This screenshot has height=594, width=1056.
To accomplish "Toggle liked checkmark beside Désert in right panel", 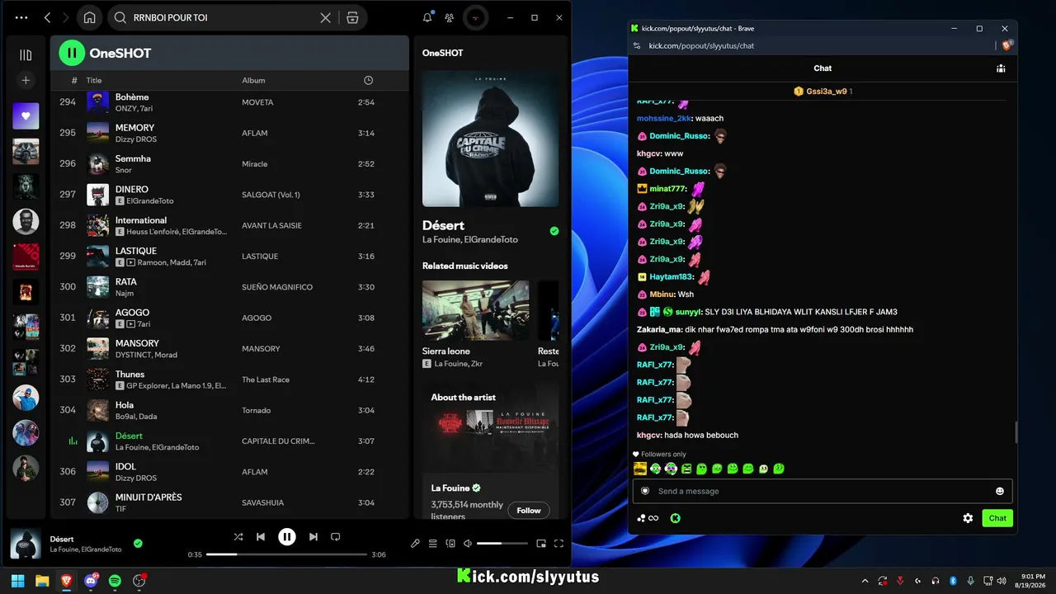I will pyautogui.click(x=554, y=231).
